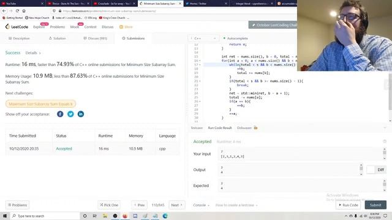Viewport: 392px width, 220px height.
Task: Collapse the fold arrow at line 21
Action: click(200, 81)
